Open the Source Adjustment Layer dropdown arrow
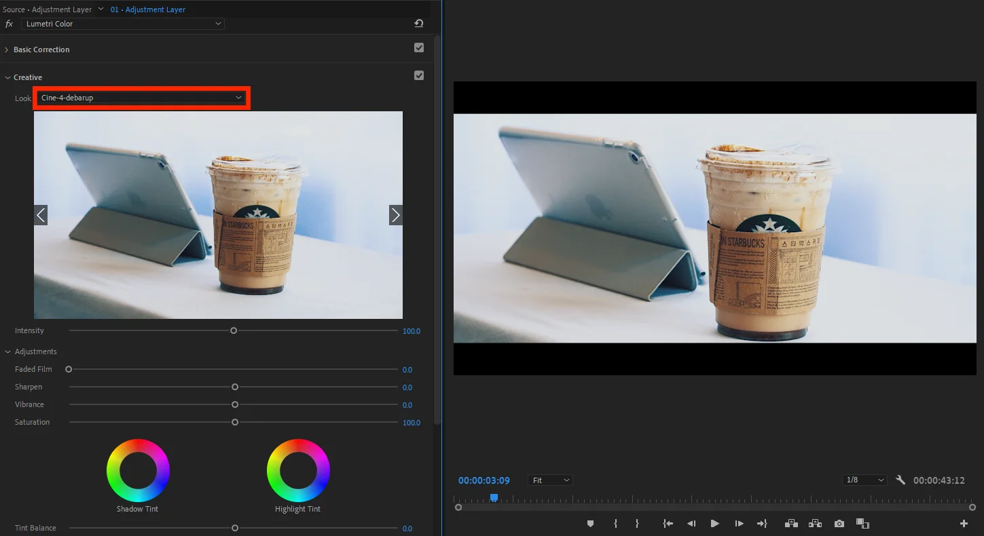984x536 pixels. 101,9
